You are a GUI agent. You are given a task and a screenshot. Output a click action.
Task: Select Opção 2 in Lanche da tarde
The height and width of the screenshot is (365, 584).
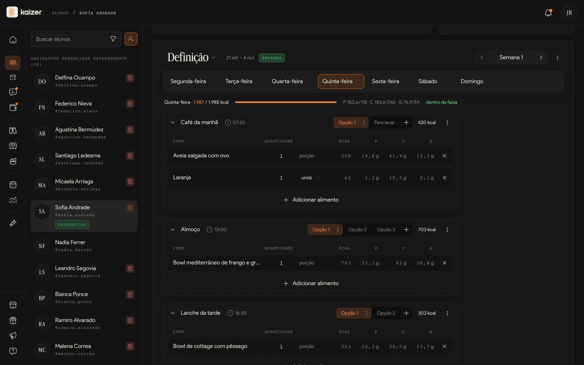(386, 313)
